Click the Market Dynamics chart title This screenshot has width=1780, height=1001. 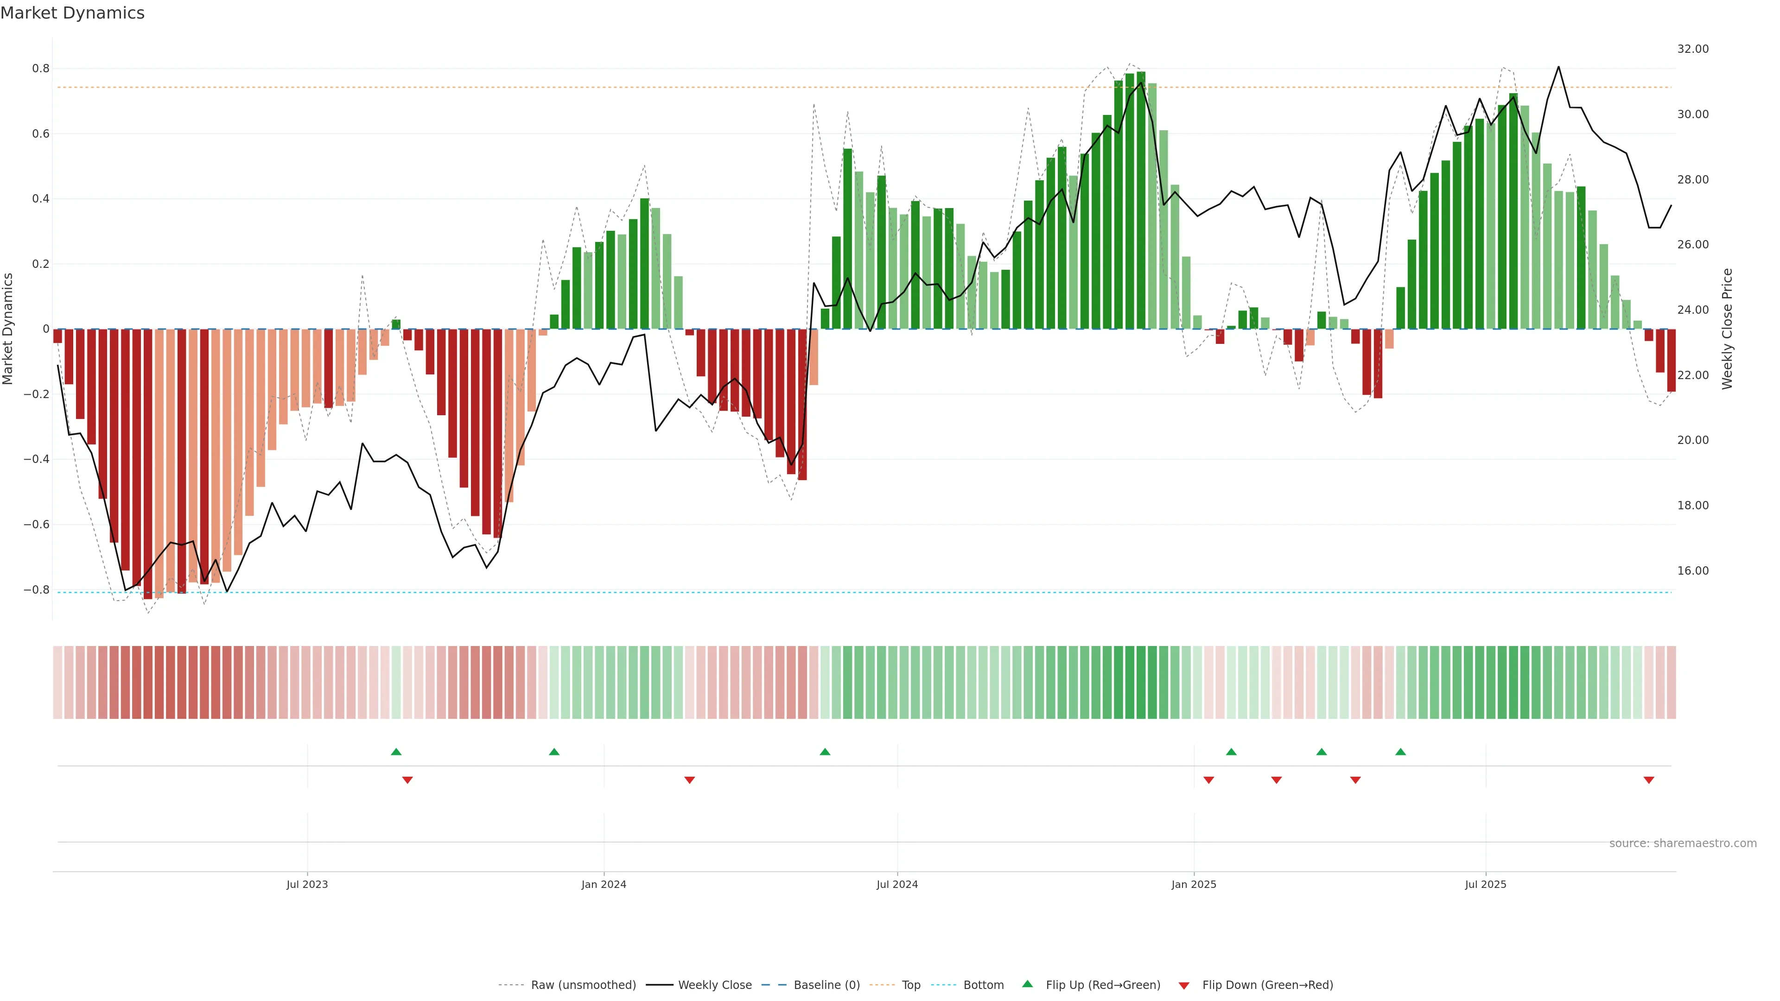73,13
